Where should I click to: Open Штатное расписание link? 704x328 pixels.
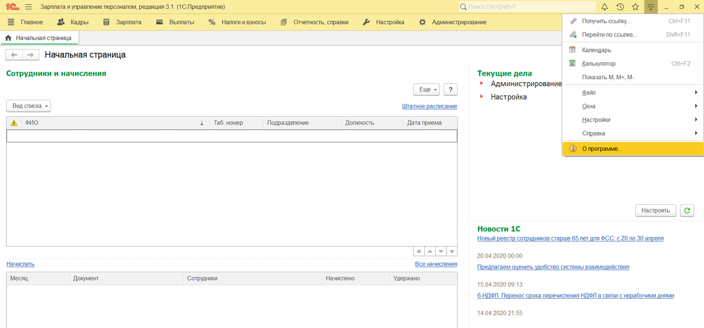(429, 106)
